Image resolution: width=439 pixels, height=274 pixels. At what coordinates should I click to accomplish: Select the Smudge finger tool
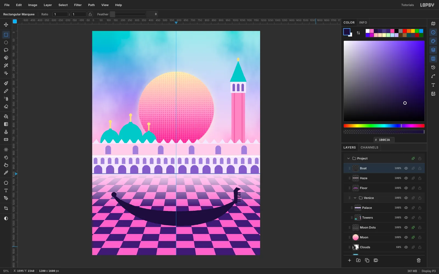[x=6, y=165]
